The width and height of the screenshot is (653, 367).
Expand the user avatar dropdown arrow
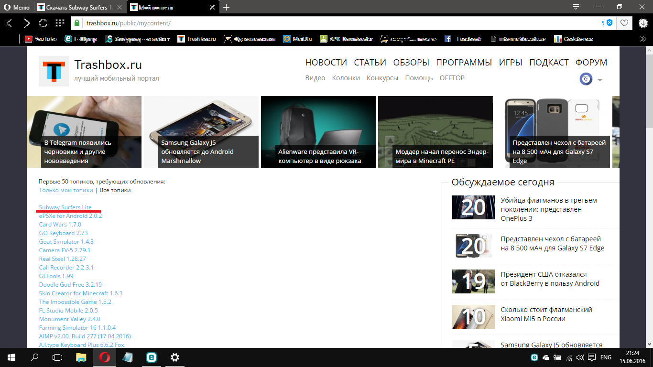pos(599,80)
